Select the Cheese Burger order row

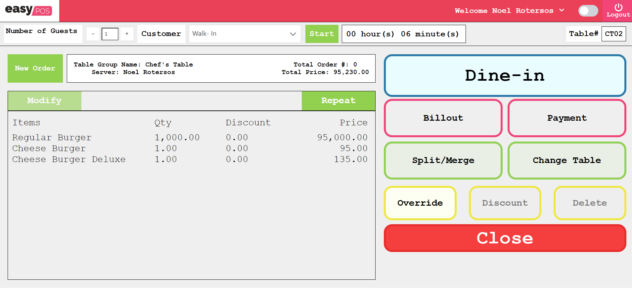coord(190,148)
